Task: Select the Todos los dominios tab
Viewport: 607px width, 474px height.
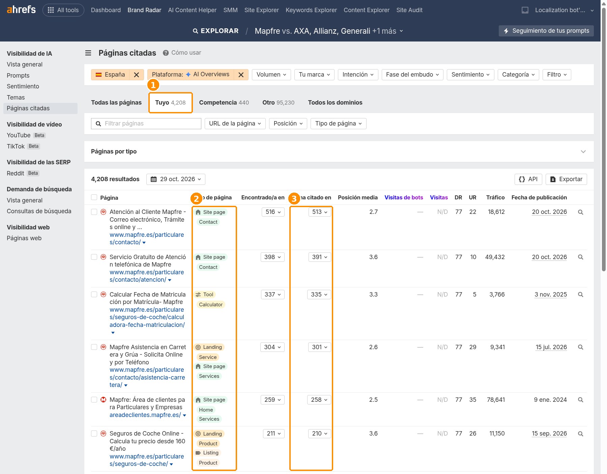Action: pyautogui.click(x=335, y=103)
